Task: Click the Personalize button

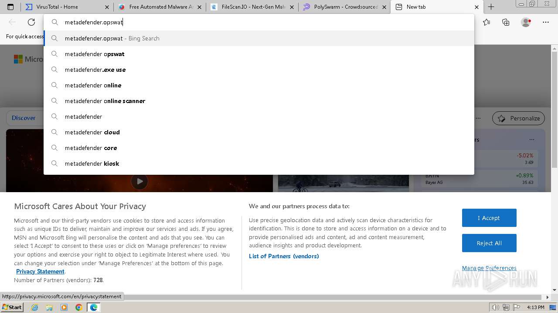Action: click(519, 118)
